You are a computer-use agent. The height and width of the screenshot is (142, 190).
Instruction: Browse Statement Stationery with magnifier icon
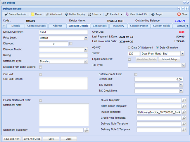tap(86, 130)
